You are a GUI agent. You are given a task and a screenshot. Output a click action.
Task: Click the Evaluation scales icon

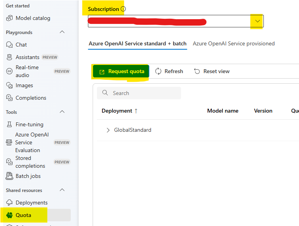click(x=9, y=142)
